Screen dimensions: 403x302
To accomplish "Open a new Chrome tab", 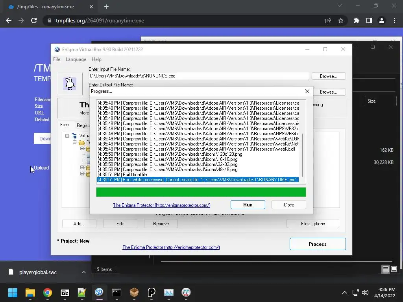I will click(106, 7).
